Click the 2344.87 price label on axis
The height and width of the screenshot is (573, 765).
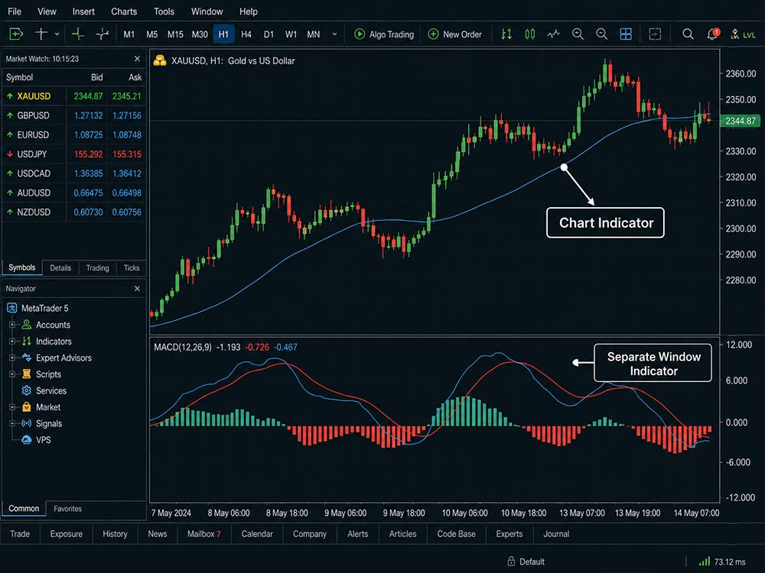tap(740, 121)
